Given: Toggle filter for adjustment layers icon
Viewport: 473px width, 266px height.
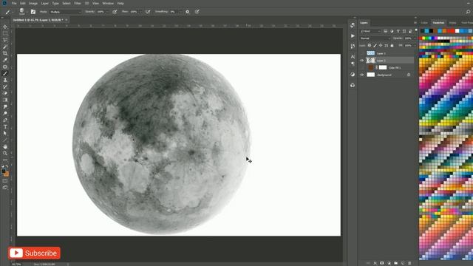Looking at the screenshot, I should pos(392,31).
